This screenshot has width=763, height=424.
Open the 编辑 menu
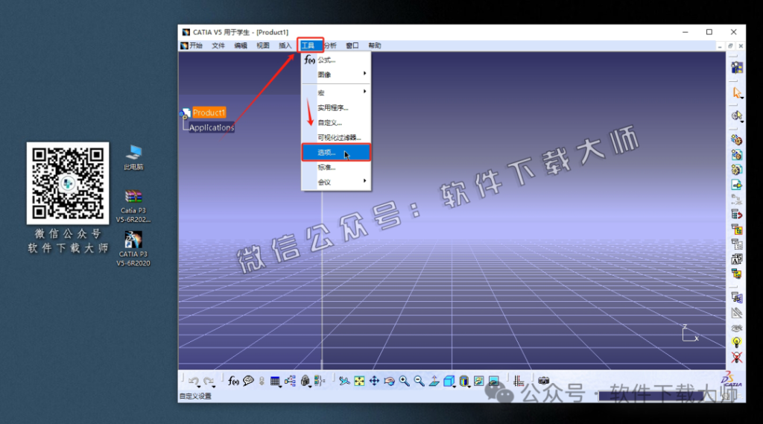[241, 45]
